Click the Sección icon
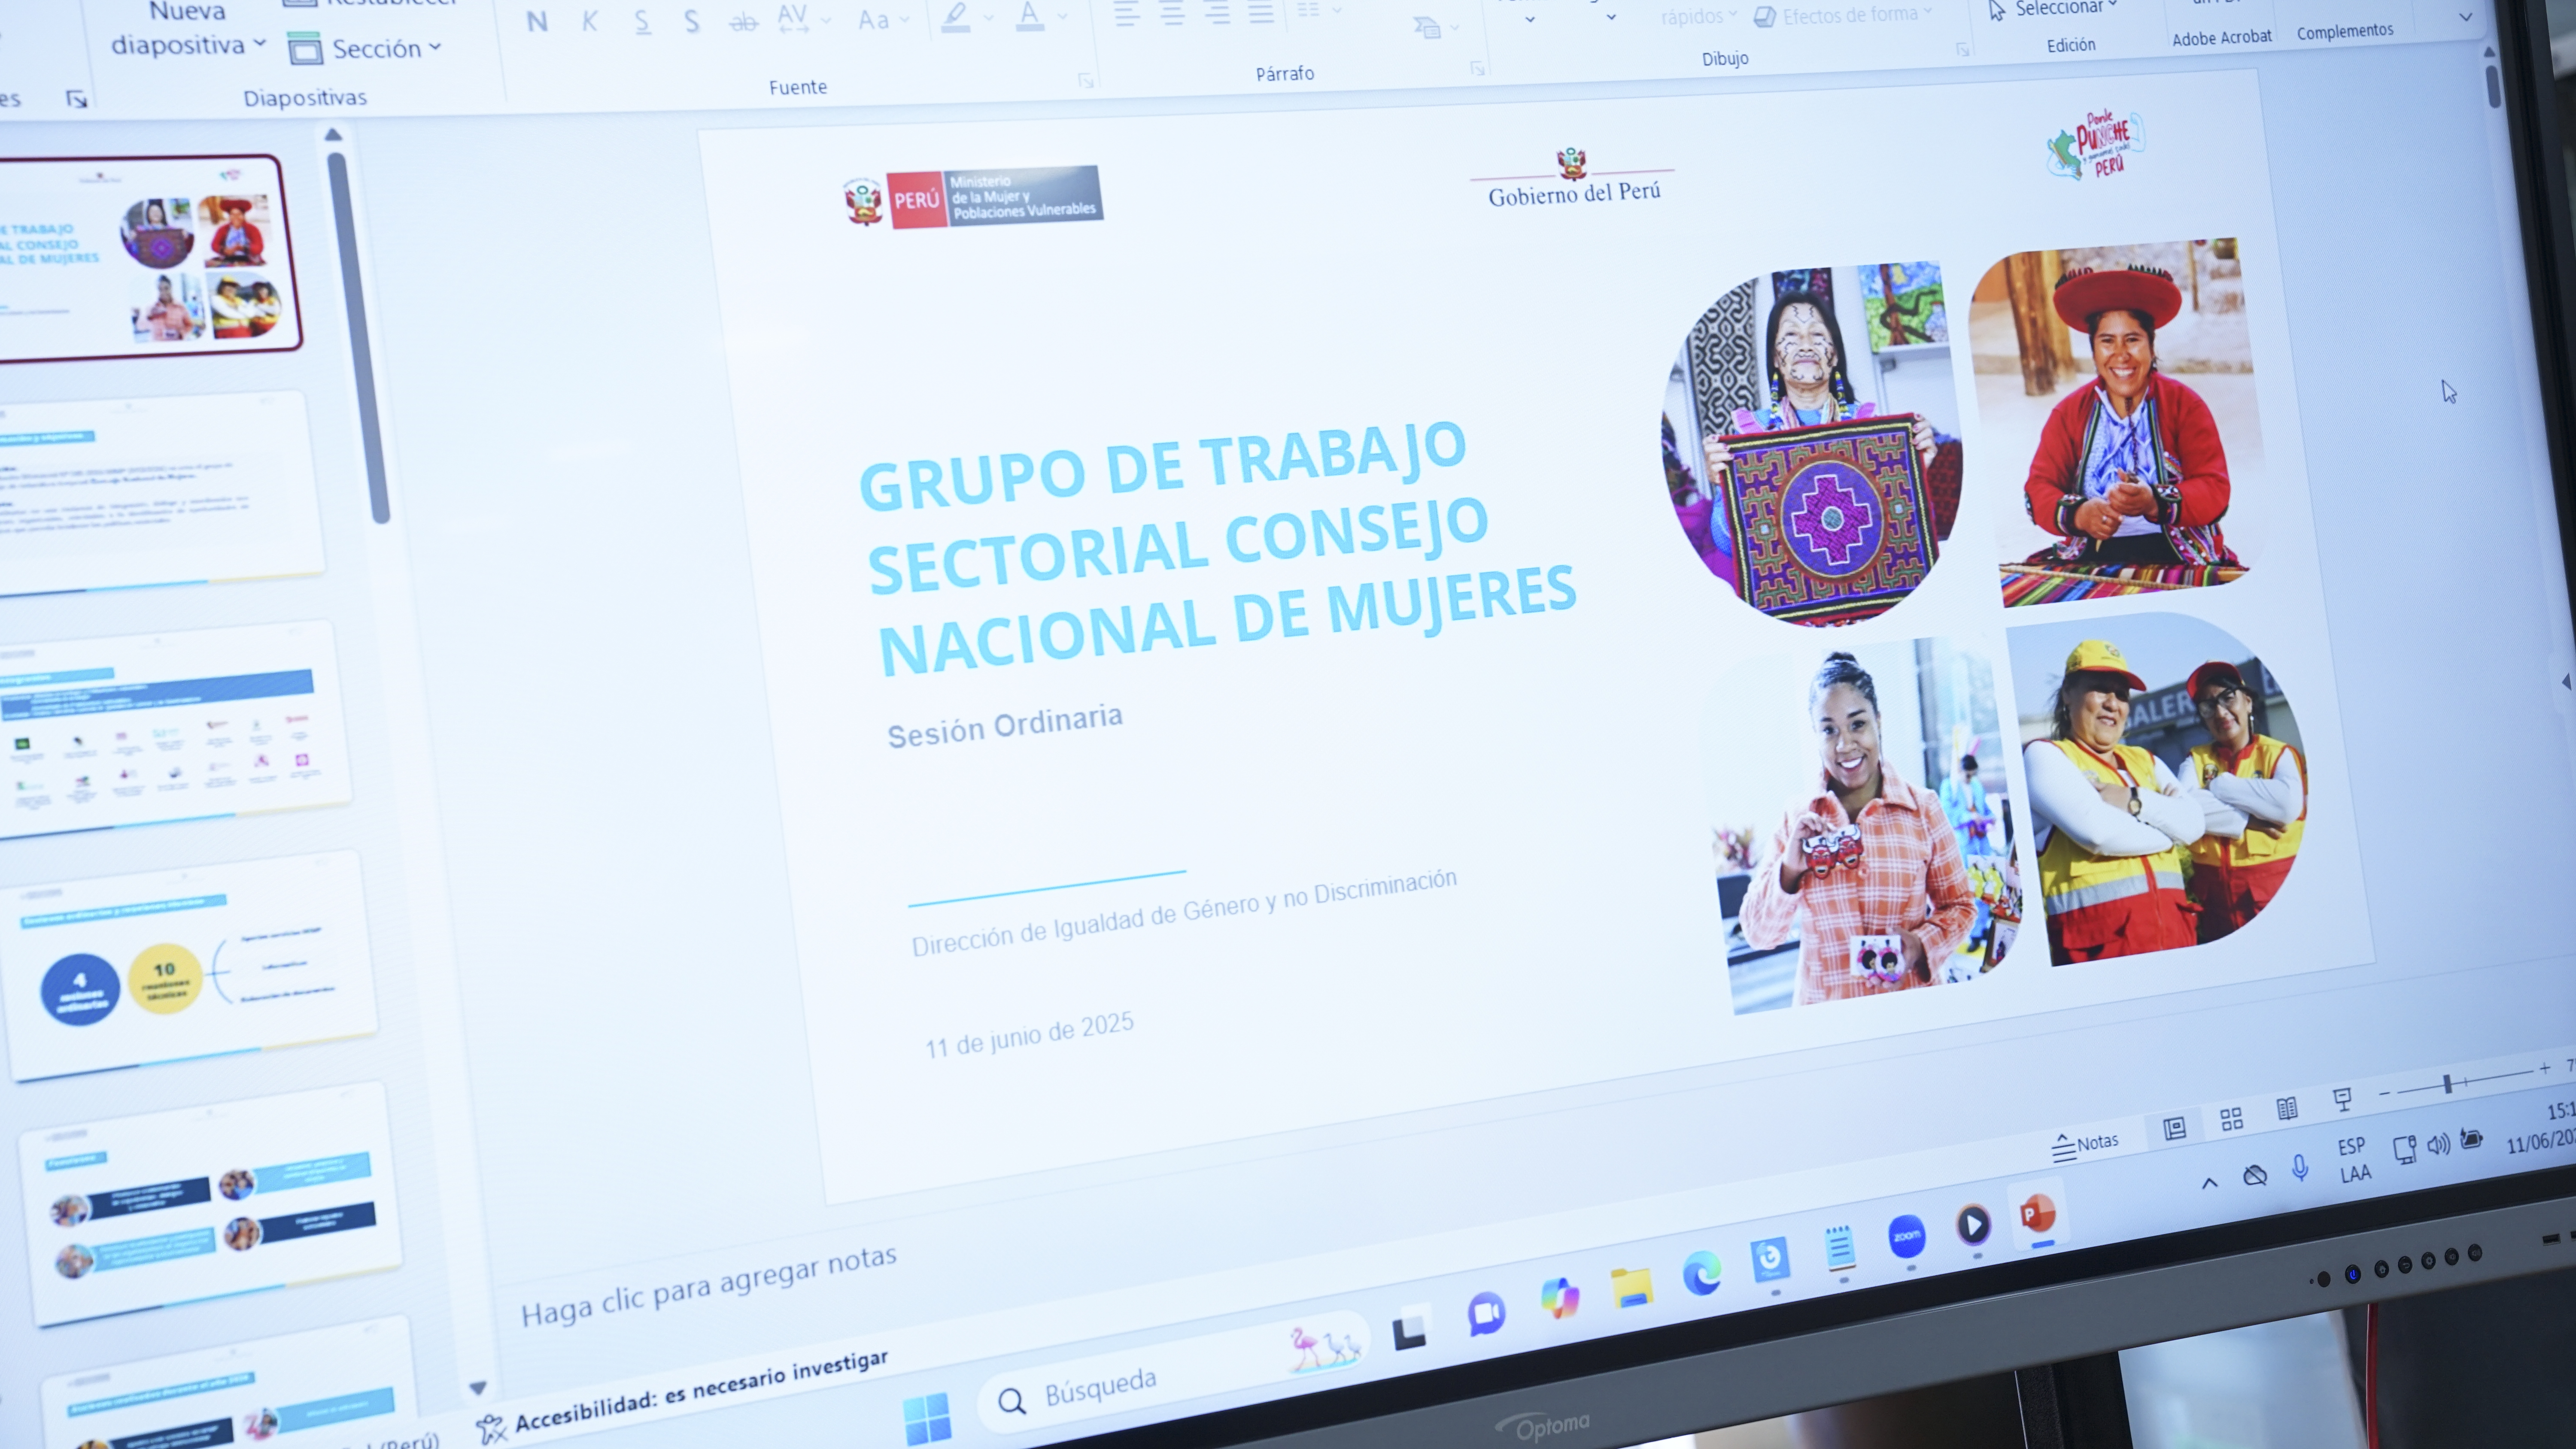The height and width of the screenshot is (1449, 2576). pos(305,48)
